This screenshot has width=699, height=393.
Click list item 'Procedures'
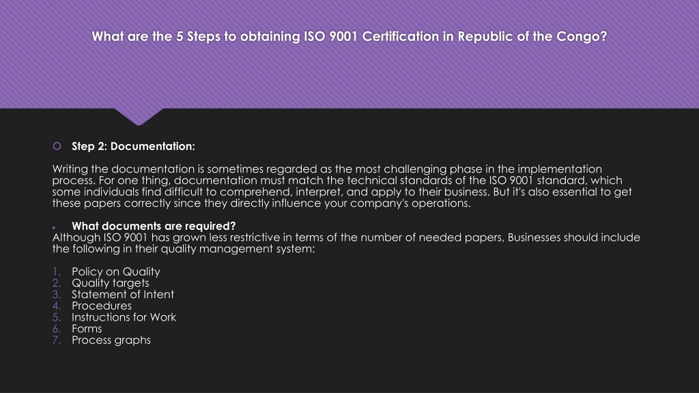(x=102, y=306)
